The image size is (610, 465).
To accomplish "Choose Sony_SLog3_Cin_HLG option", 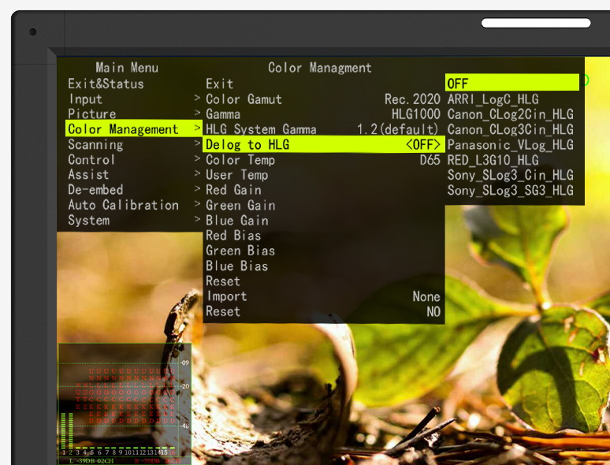I will [510, 176].
